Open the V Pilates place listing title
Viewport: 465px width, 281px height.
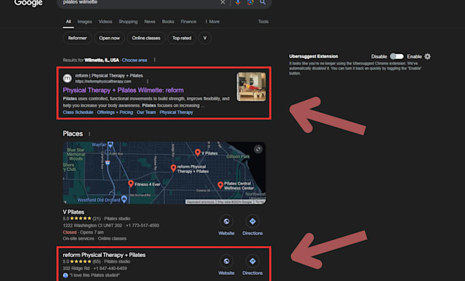click(73, 212)
